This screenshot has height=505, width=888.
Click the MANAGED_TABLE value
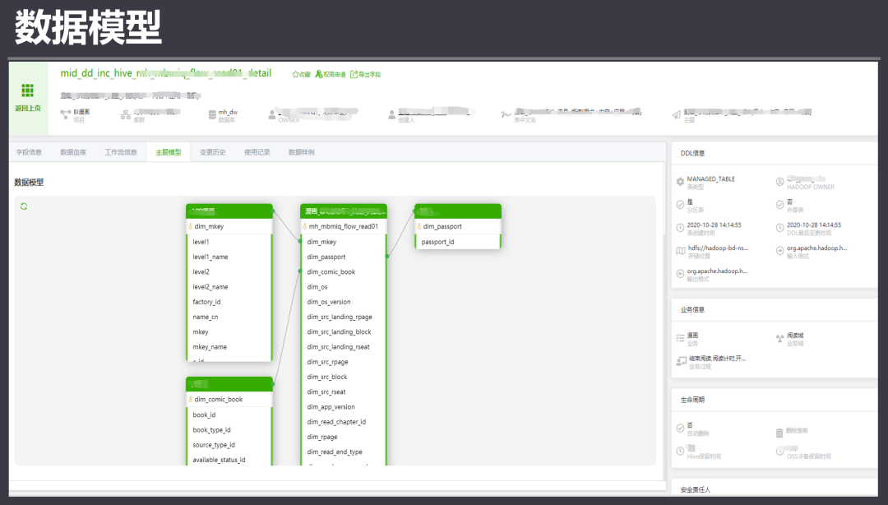tap(710, 178)
